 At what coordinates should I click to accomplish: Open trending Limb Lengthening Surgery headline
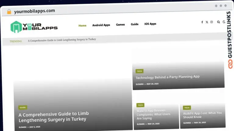point(62,40)
